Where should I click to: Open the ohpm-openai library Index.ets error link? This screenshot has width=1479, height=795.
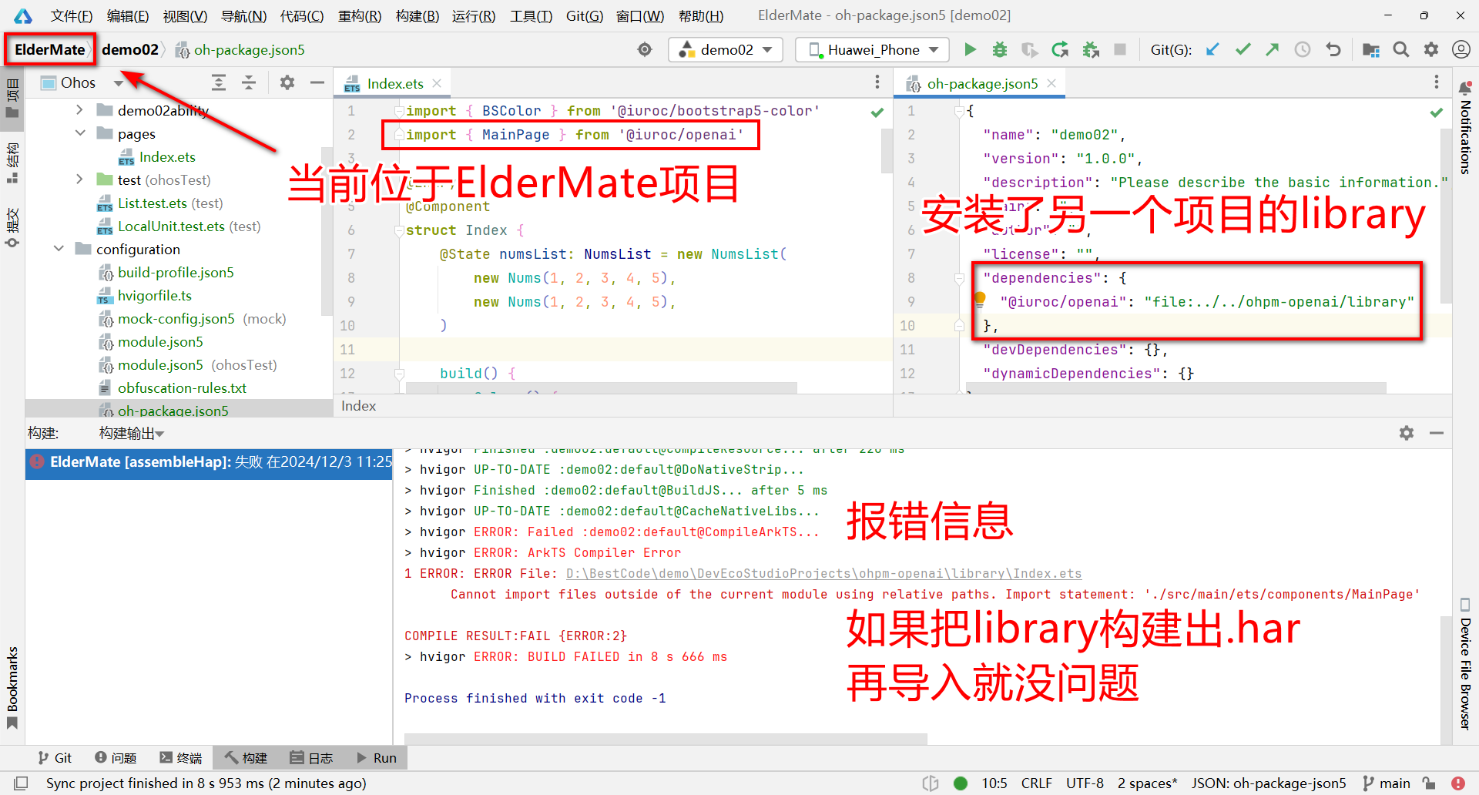(823, 573)
